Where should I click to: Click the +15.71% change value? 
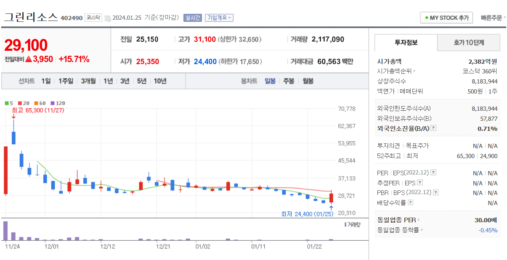point(74,59)
